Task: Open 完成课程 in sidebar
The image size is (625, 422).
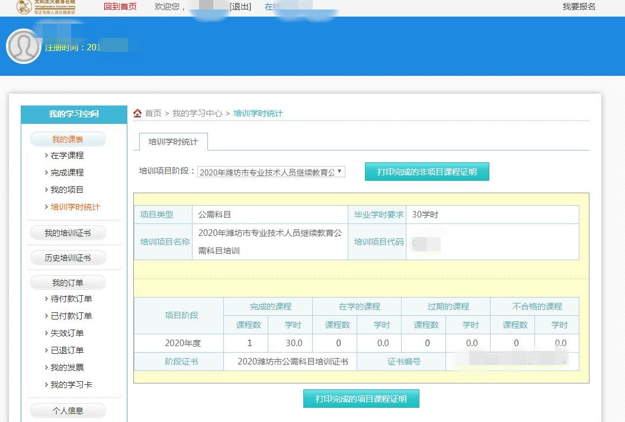Action: pyautogui.click(x=67, y=172)
